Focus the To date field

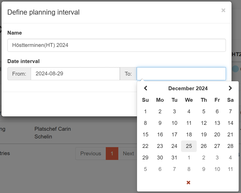tap(181, 74)
